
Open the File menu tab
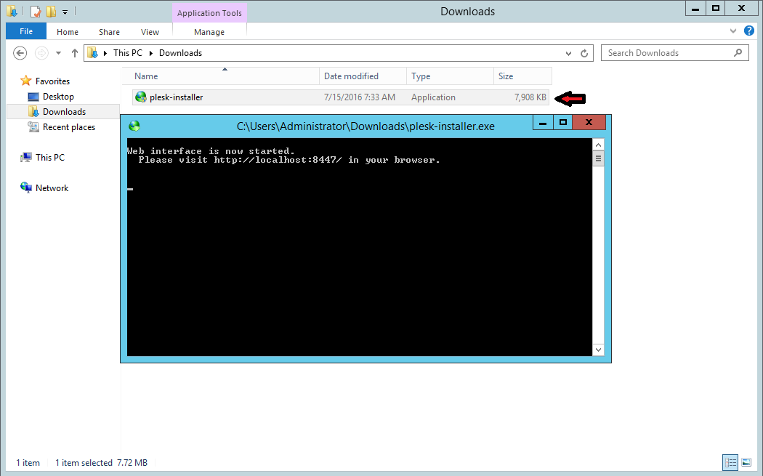[26, 31]
